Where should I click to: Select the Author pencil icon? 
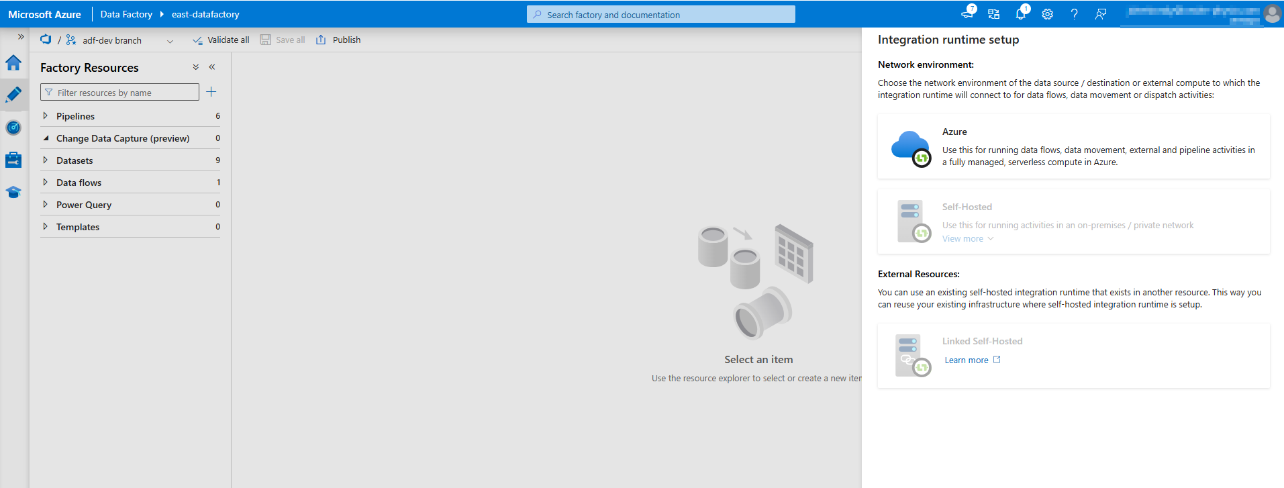tap(13, 95)
